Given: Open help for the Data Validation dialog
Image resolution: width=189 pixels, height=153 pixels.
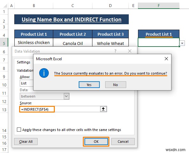Looking at the screenshot, I should 115,51.
